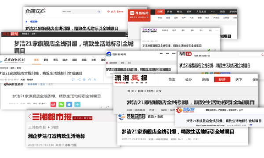This screenshot has width=264, height=158.
Task: Click the 网易新闻 logo in the dark bar
Action: point(10,34)
